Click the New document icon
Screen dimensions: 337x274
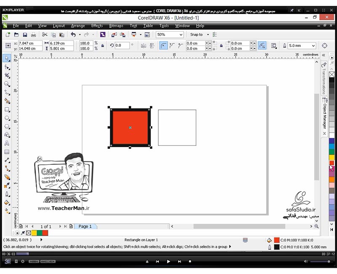[8, 35]
